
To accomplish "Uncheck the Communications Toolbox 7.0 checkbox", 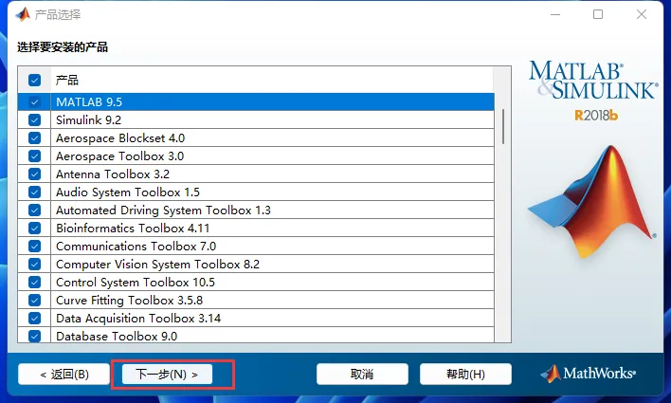I will tap(34, 246).
